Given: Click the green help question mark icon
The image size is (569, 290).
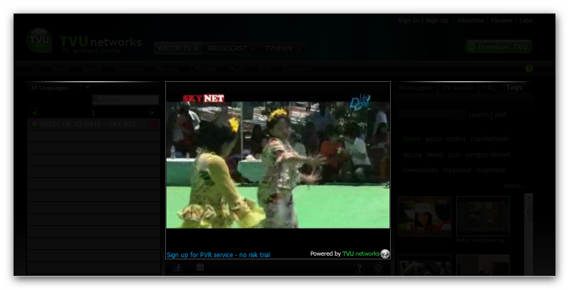Looking at the screenshot, I should tap(529, 68).
